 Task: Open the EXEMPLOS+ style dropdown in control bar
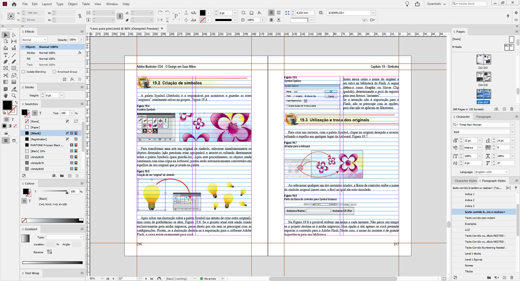(x=373, y=13)
